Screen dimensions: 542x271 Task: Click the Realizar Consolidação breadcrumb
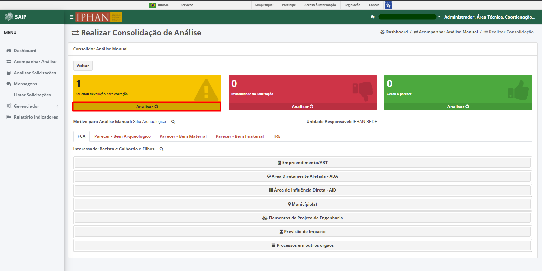(508, 32)
